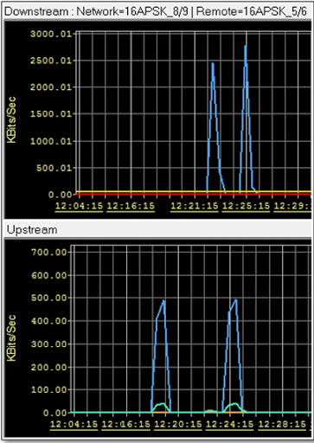Viewport: 314px width, 443px height.
Task: Click the Upstream time label 12:24:15
Action: point(229,424)
